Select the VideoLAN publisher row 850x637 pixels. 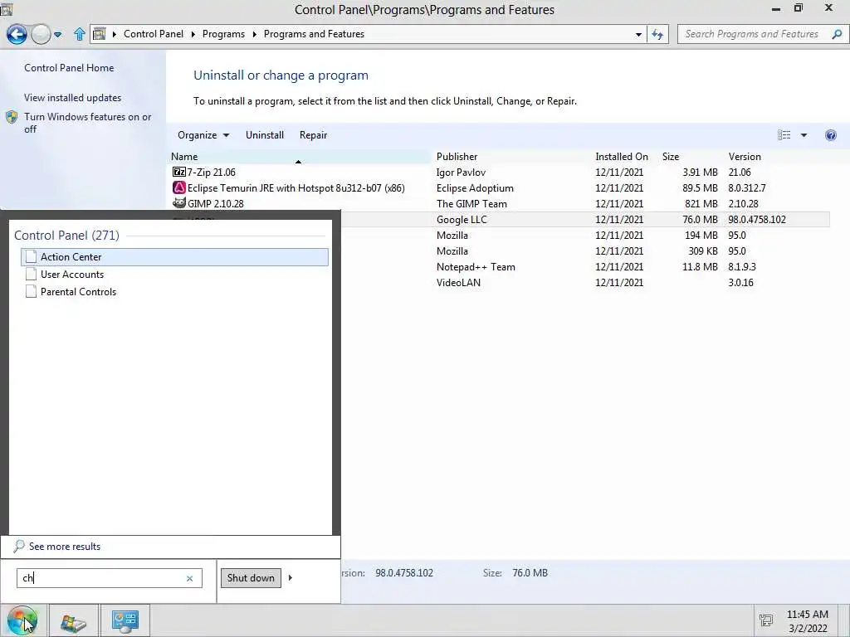[x=584, y=282]
